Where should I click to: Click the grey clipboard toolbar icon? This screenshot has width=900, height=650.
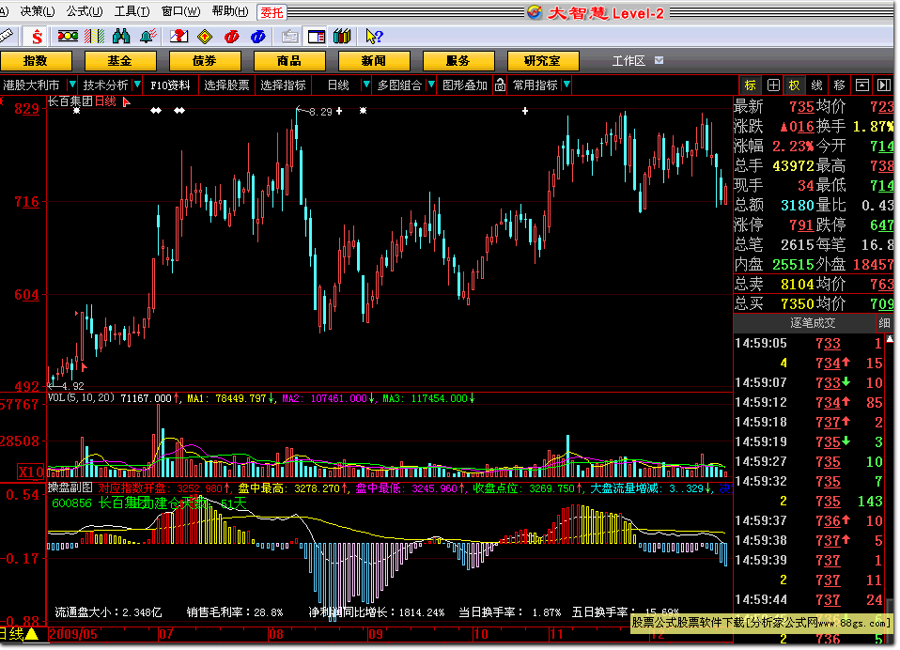[x=290, y=37]
